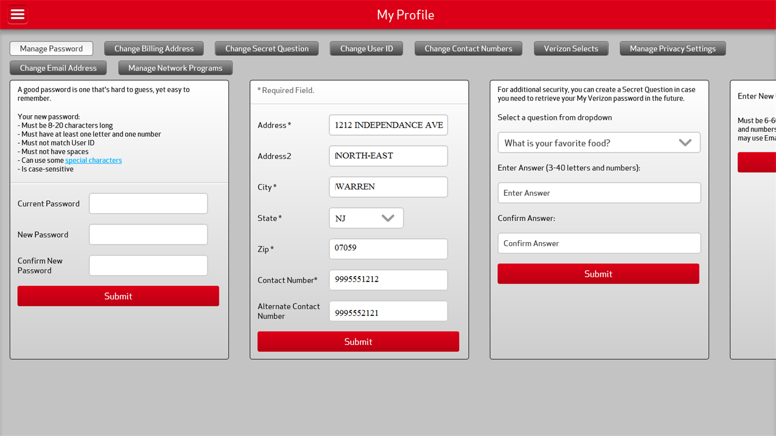Expand the State dropdown showing NJ
Screen dimensions: 776x436
coord(366,218)
